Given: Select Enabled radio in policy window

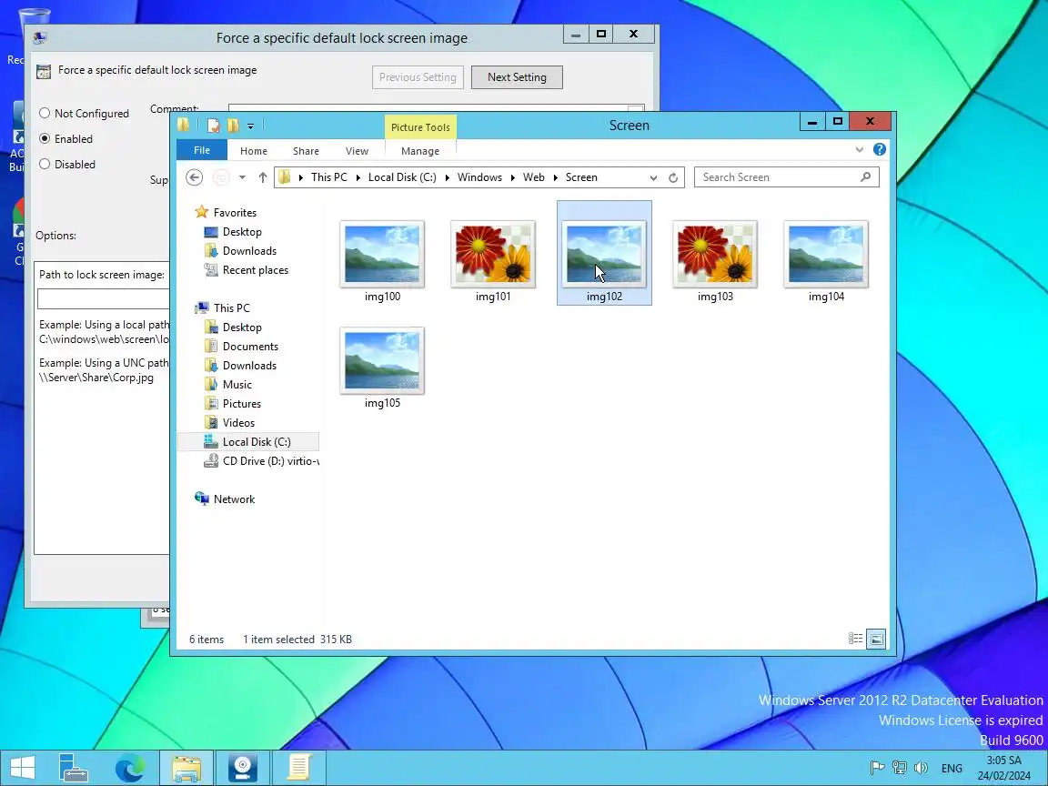Looking at the screenshot, I should pyautogui.click(x=45, y=139).
